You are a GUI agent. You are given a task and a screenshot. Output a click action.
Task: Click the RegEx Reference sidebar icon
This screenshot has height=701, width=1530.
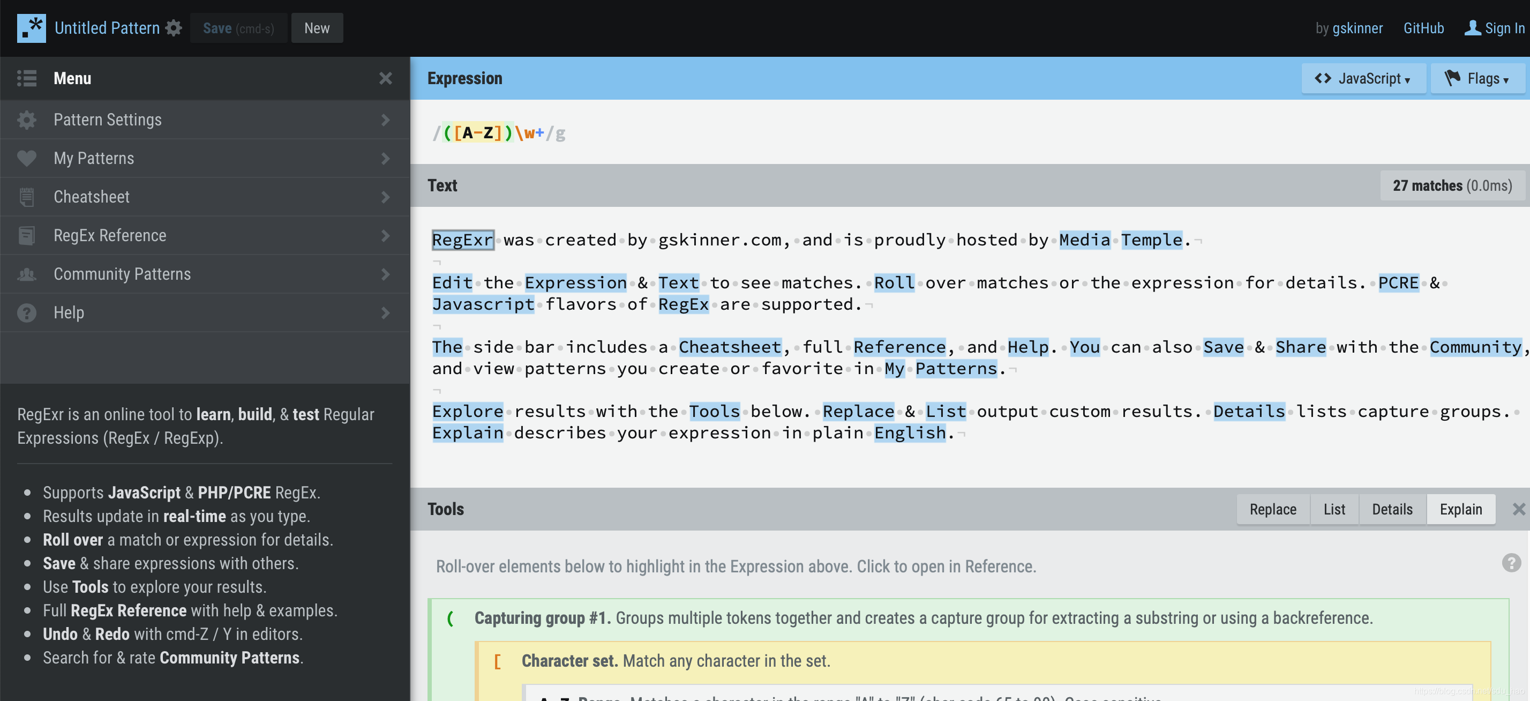click(x=27, y=235)
